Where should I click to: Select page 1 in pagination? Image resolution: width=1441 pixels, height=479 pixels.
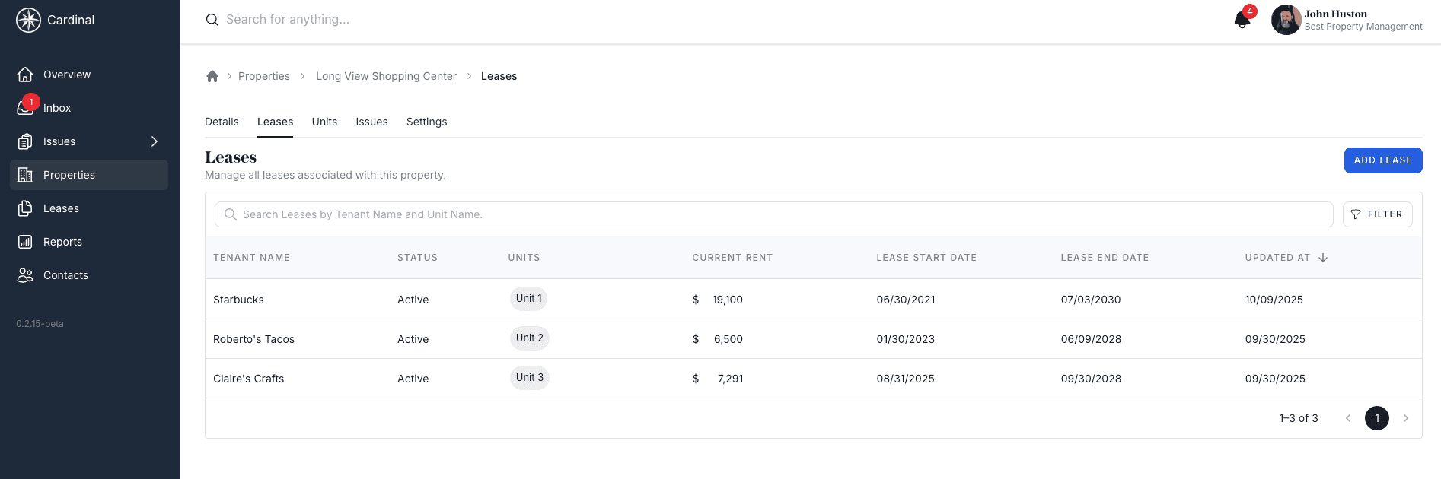click(1376, 418)
